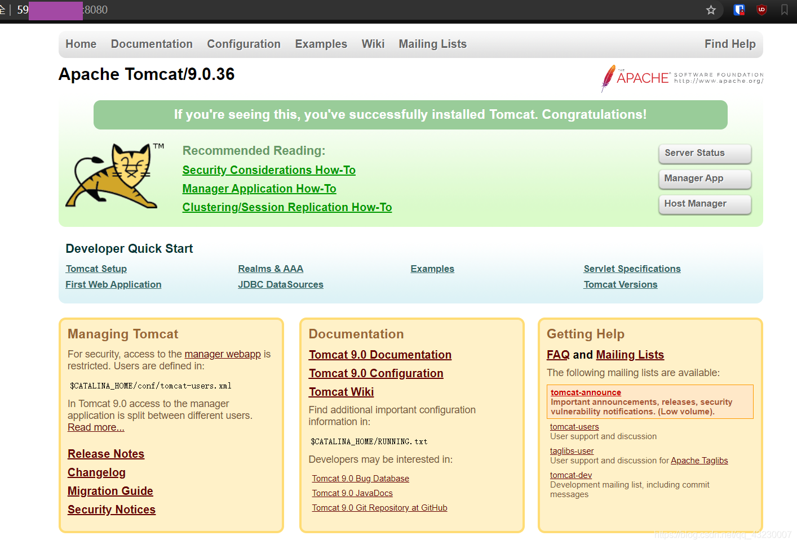
Task: Follow the manager webapp link
Action: (x=223, y=354)
